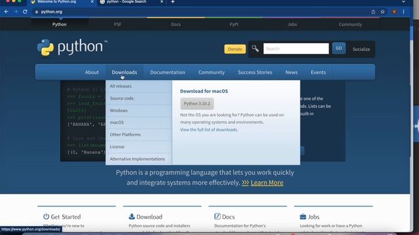Viewport: 419px width, 235px height.
Task: Open the News menu
Action: tap(291, 72)
